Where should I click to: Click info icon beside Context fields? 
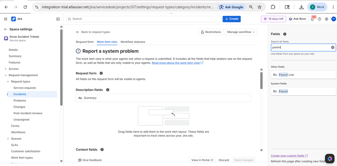point(102,150)
